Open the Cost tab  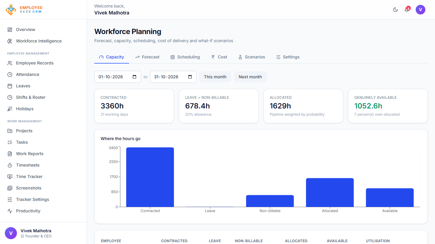219,57
